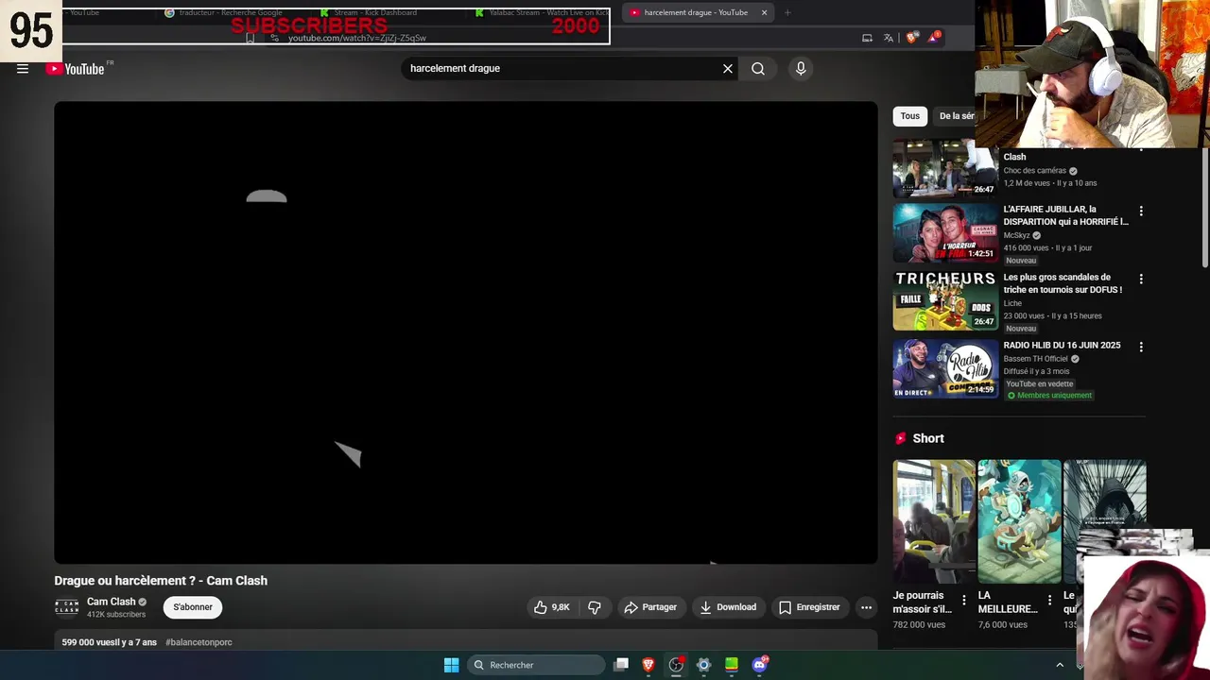
Task: Open 'Les plus gros scandales de triche' title
Action: [x=1063, y=283]
